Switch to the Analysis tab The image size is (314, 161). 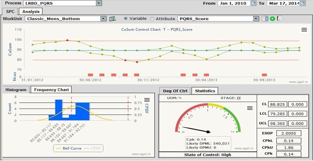31,11
